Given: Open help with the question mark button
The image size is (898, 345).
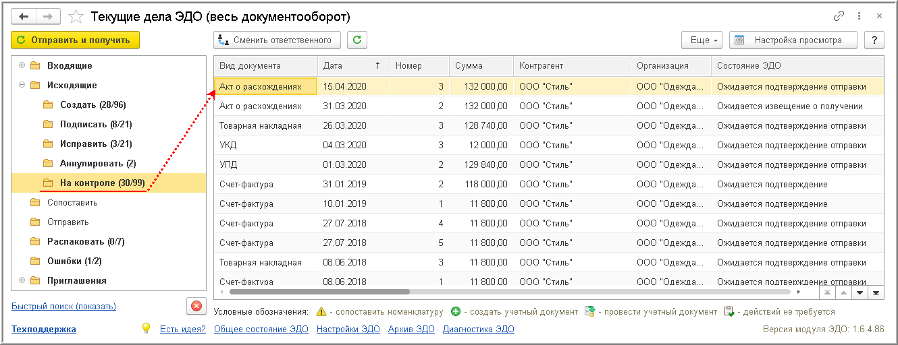Looking at the screenshot, I should [x=874, y=40].
